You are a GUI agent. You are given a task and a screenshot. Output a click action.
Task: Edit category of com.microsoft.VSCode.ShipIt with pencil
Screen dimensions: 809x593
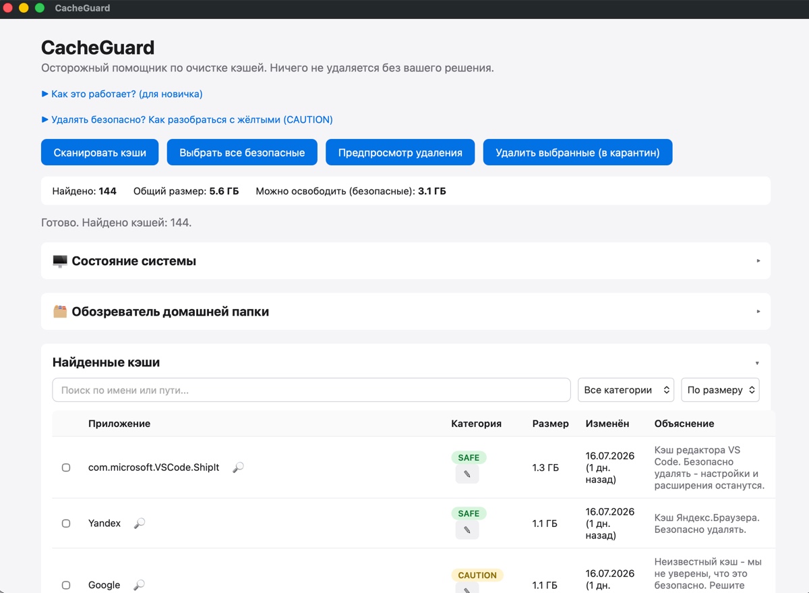[x=467, y=474]
